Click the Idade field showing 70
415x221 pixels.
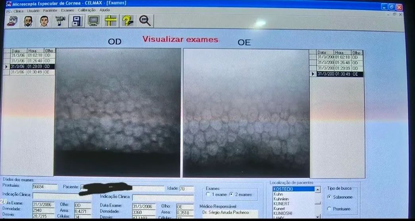coord(186,189)
